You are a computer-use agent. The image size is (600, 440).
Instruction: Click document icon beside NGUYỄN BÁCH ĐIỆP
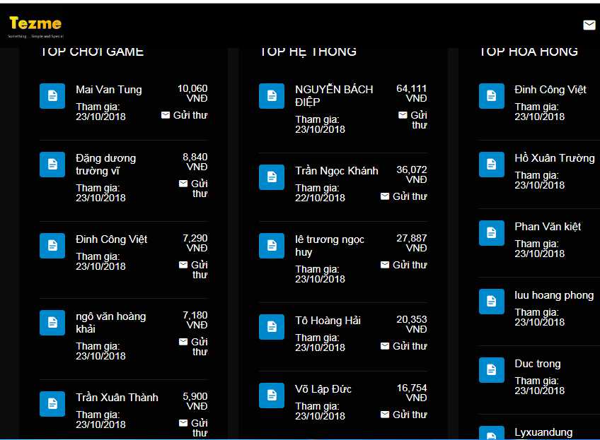coord(272,96)
